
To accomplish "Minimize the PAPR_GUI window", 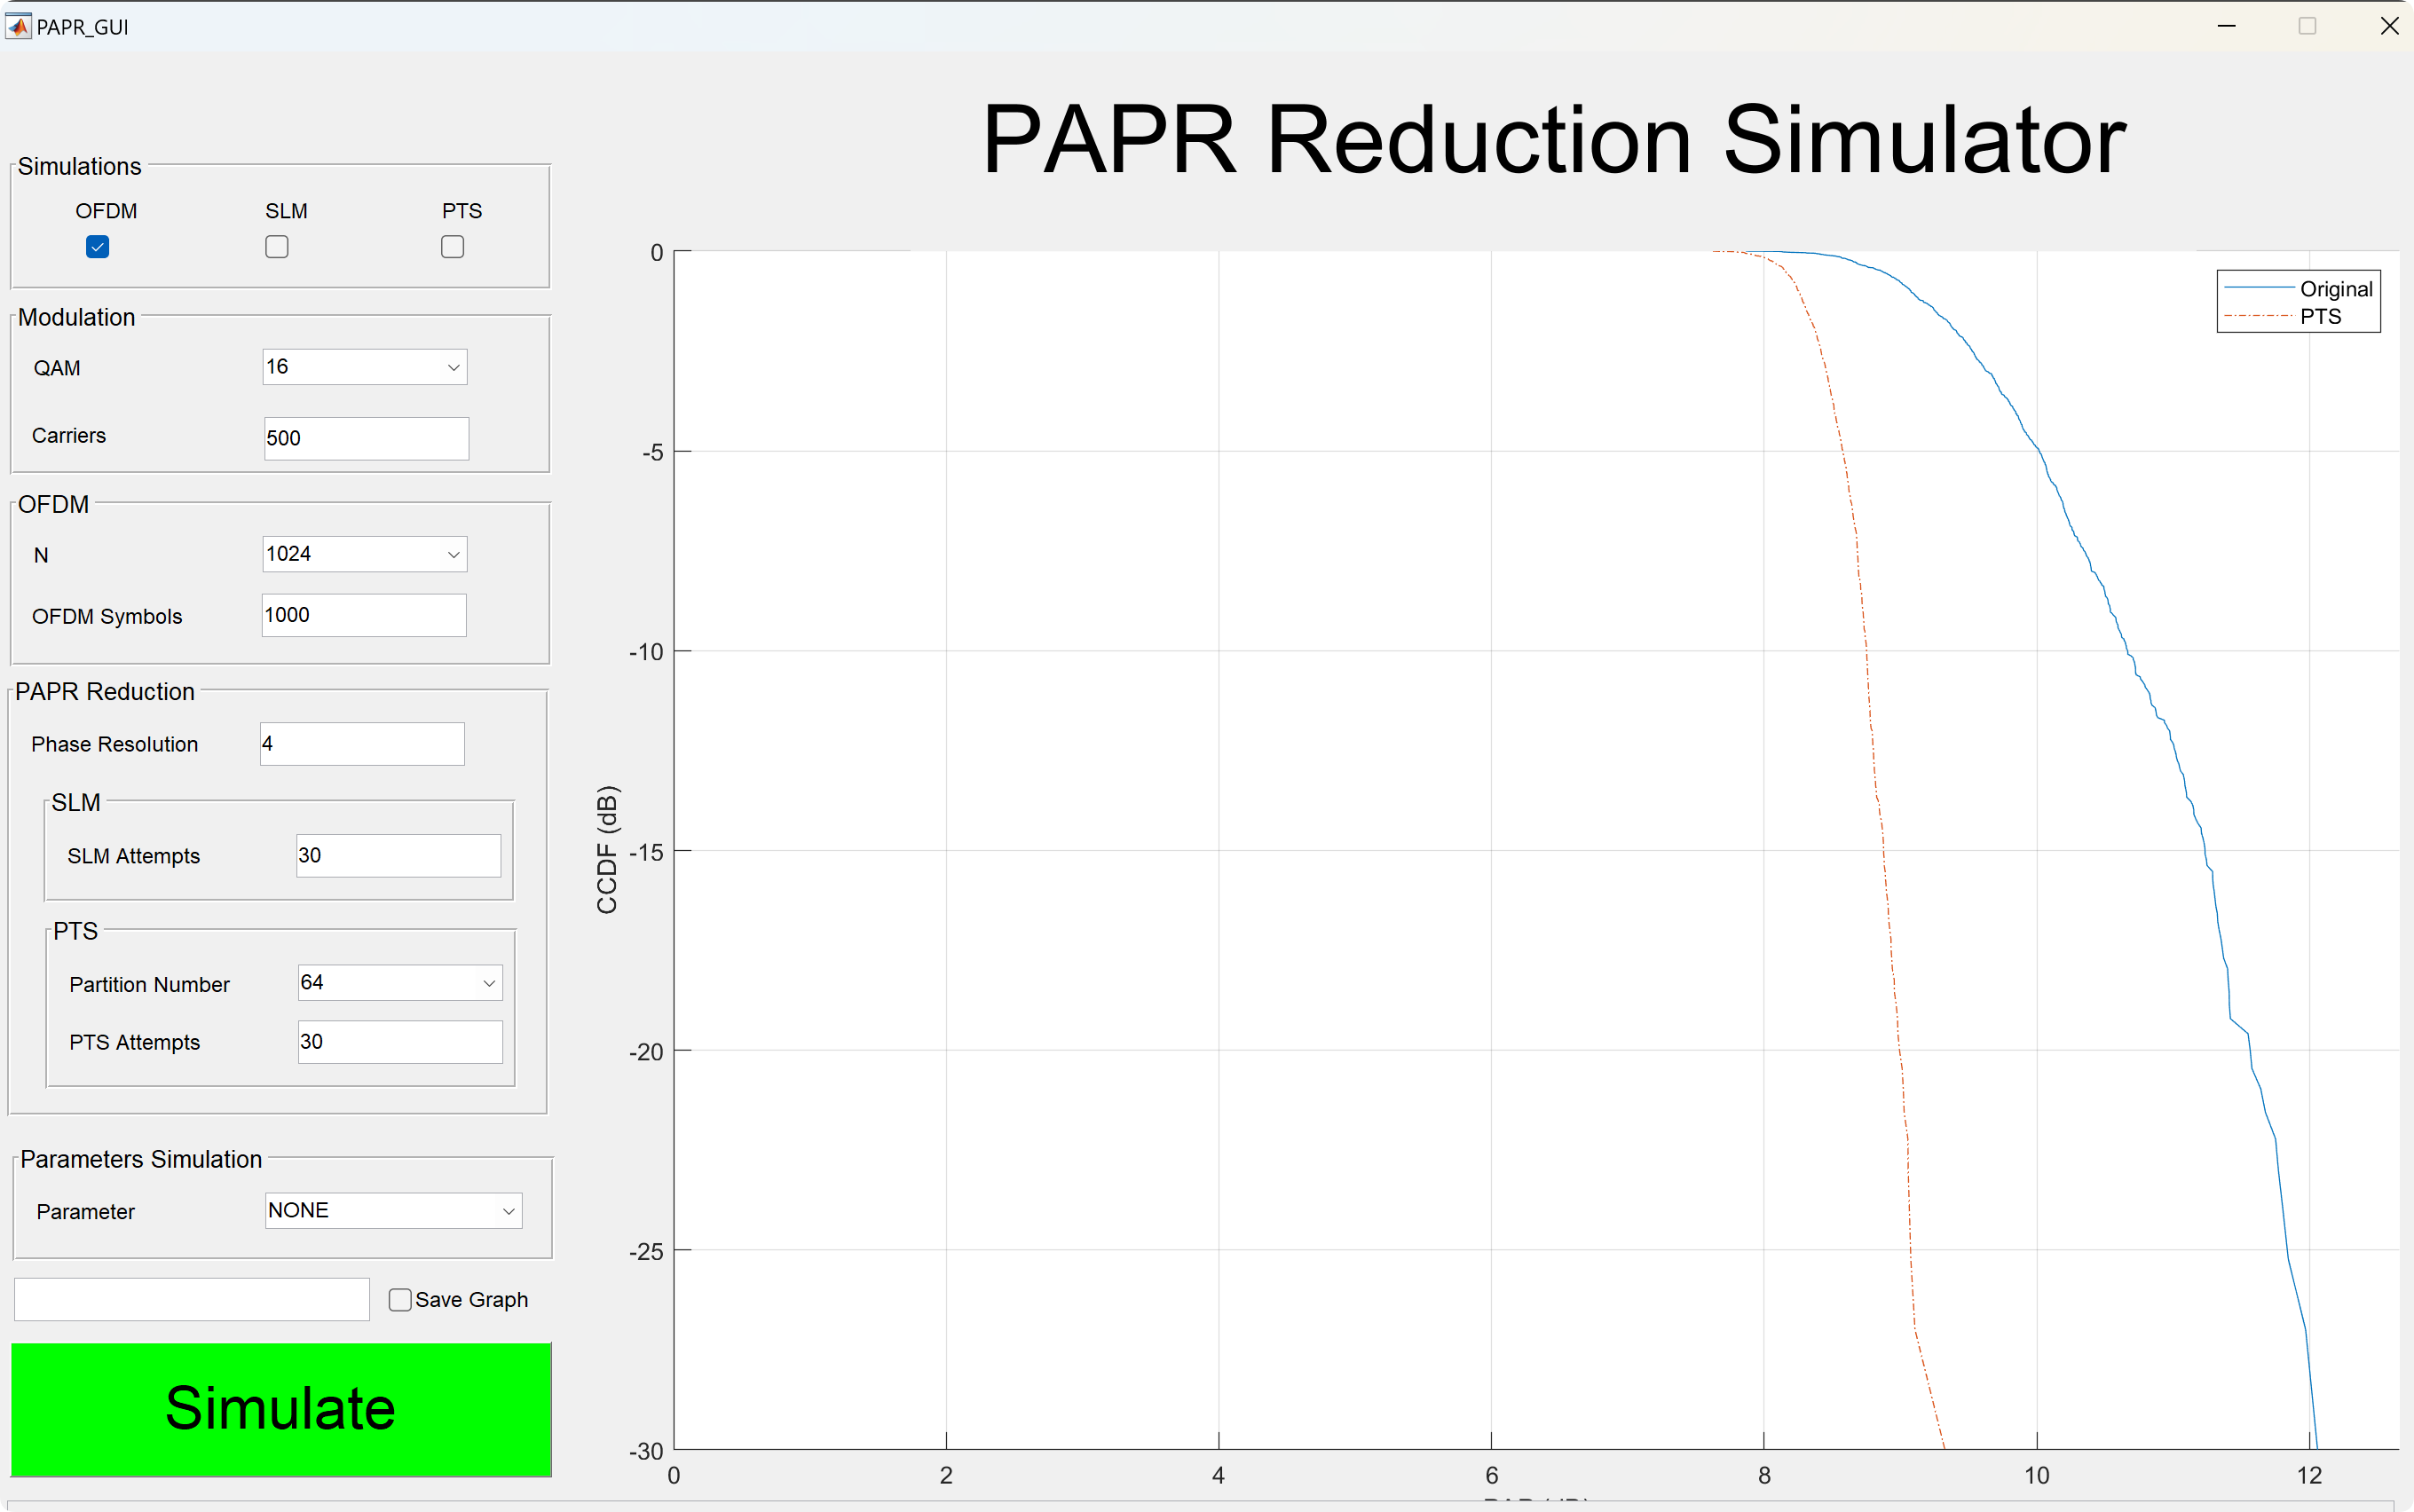I will 2226,26.
